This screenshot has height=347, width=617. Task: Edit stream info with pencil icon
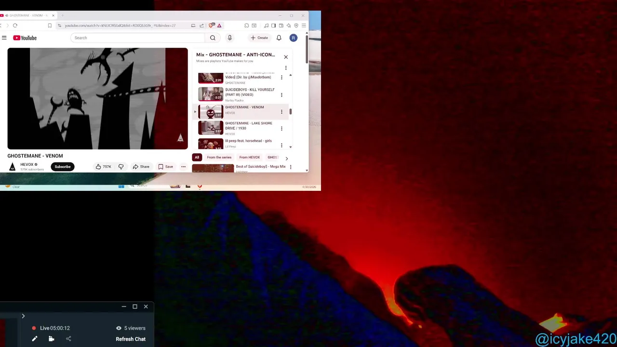[x=35, y=339]
